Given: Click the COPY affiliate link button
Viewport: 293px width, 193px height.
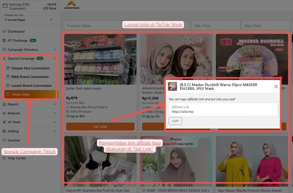Looking at the screenshot, I should point(175,121).
